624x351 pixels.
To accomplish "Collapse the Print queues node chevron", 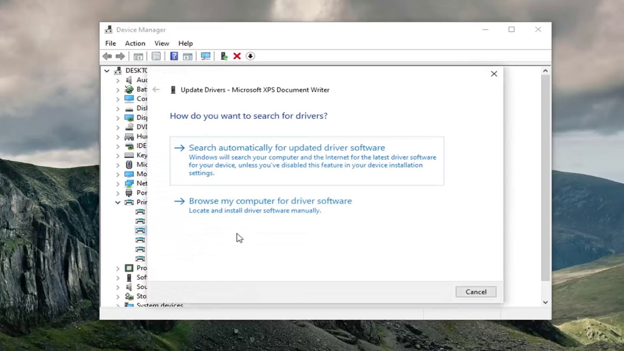I will [117, 202].
